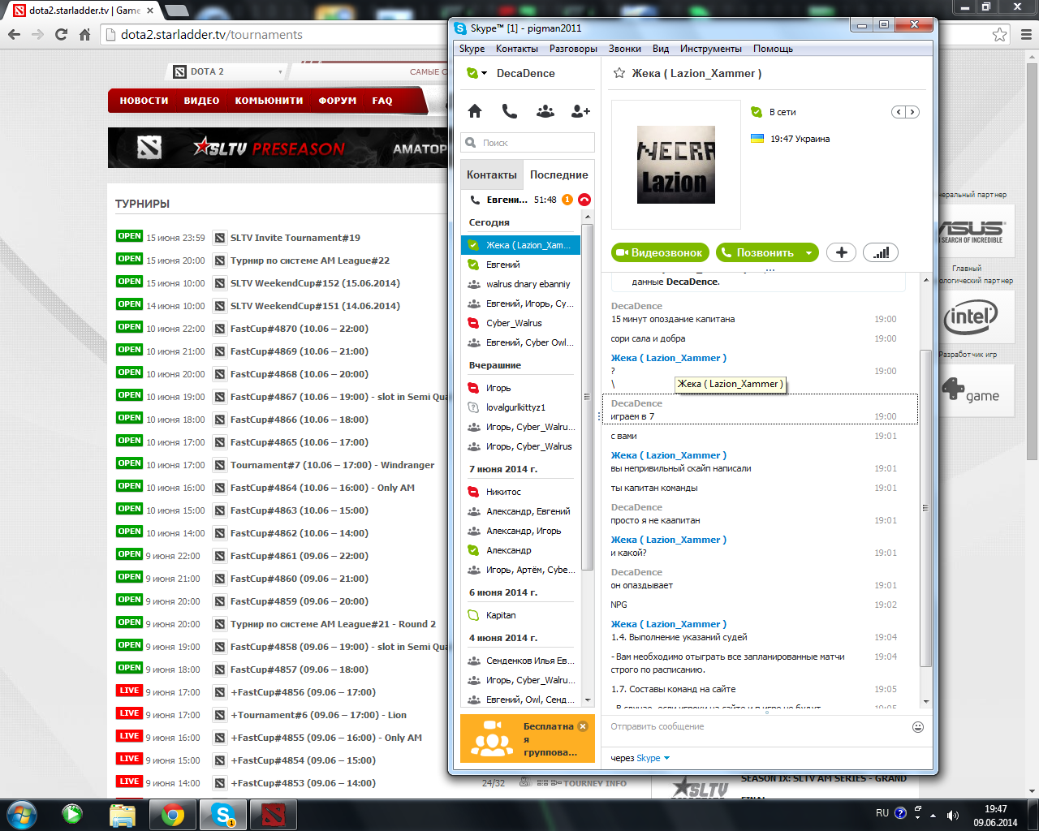Click Chrome's forward arrow
The width and height of the screenshot is (1039, 831).
[x=37, y=34]
